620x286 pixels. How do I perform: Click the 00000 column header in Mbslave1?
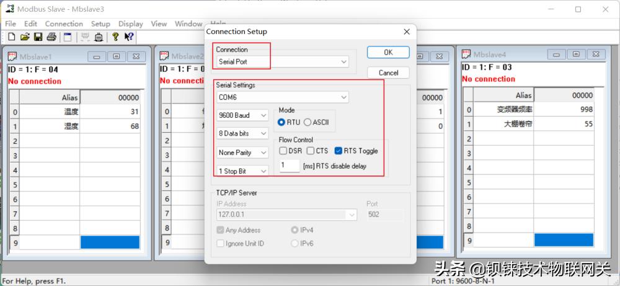(110, 97)
